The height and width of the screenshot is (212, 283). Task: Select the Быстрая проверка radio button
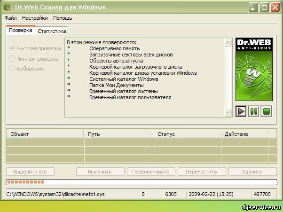13,48
